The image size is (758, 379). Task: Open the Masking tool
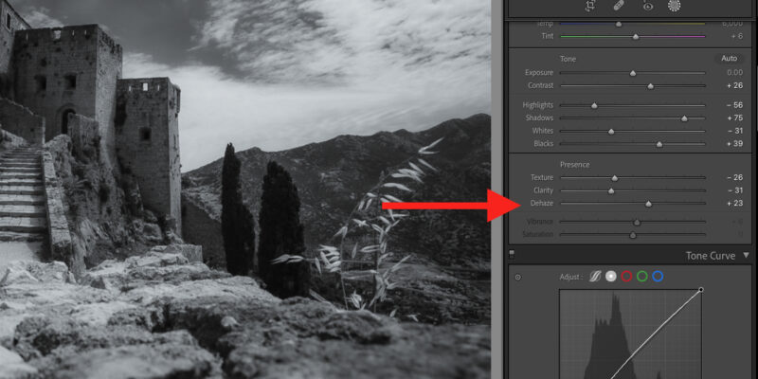click(674, 6)
